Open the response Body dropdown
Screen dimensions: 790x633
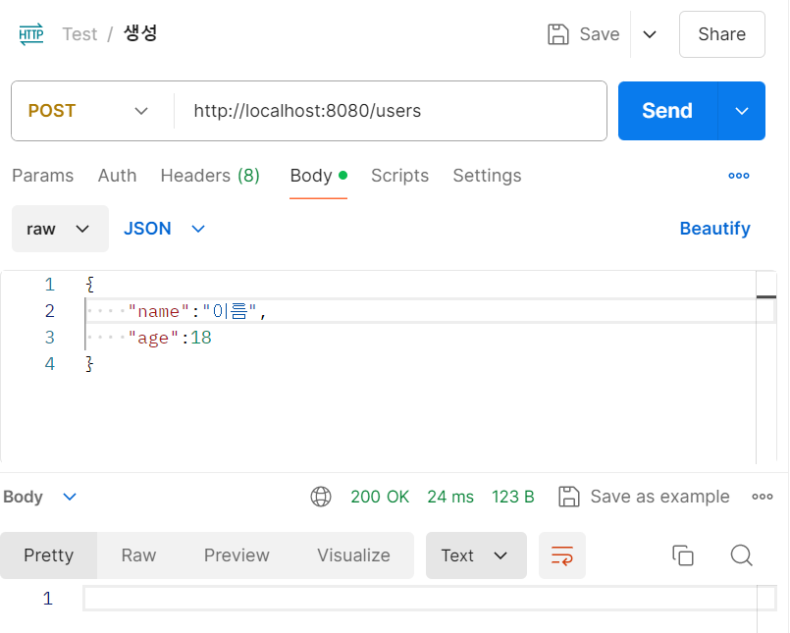[39, 497]
